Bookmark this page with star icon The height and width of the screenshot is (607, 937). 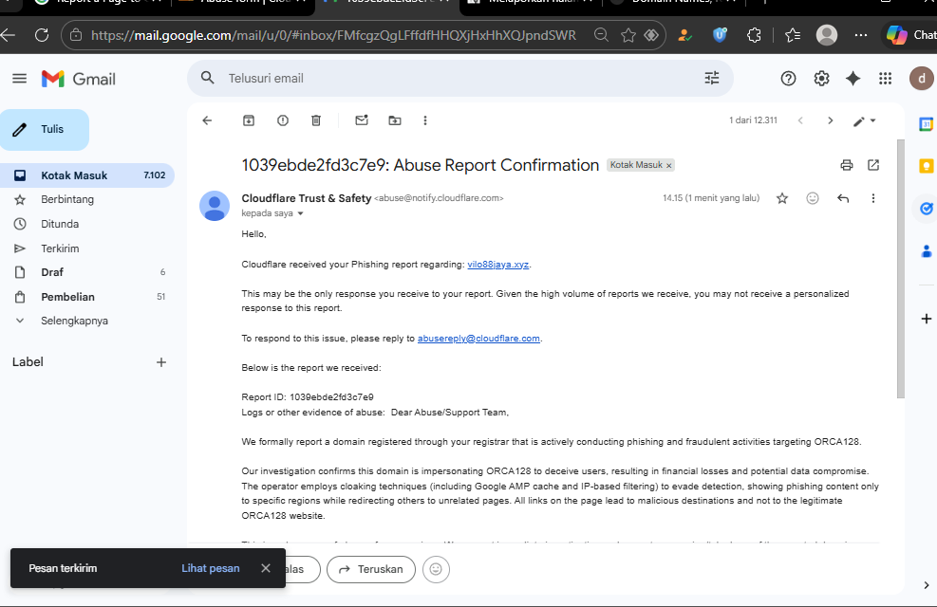(x=628, y=35)
